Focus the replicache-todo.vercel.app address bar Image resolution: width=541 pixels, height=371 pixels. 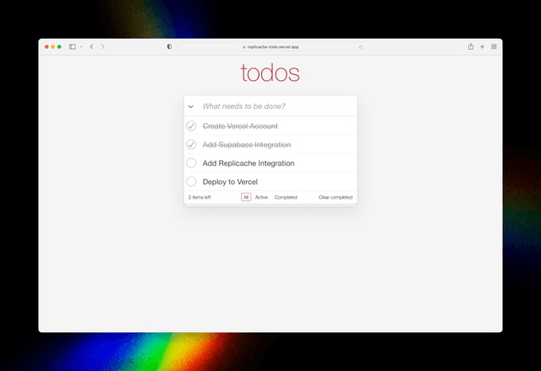pyautogui.click(x=270, y=46)
